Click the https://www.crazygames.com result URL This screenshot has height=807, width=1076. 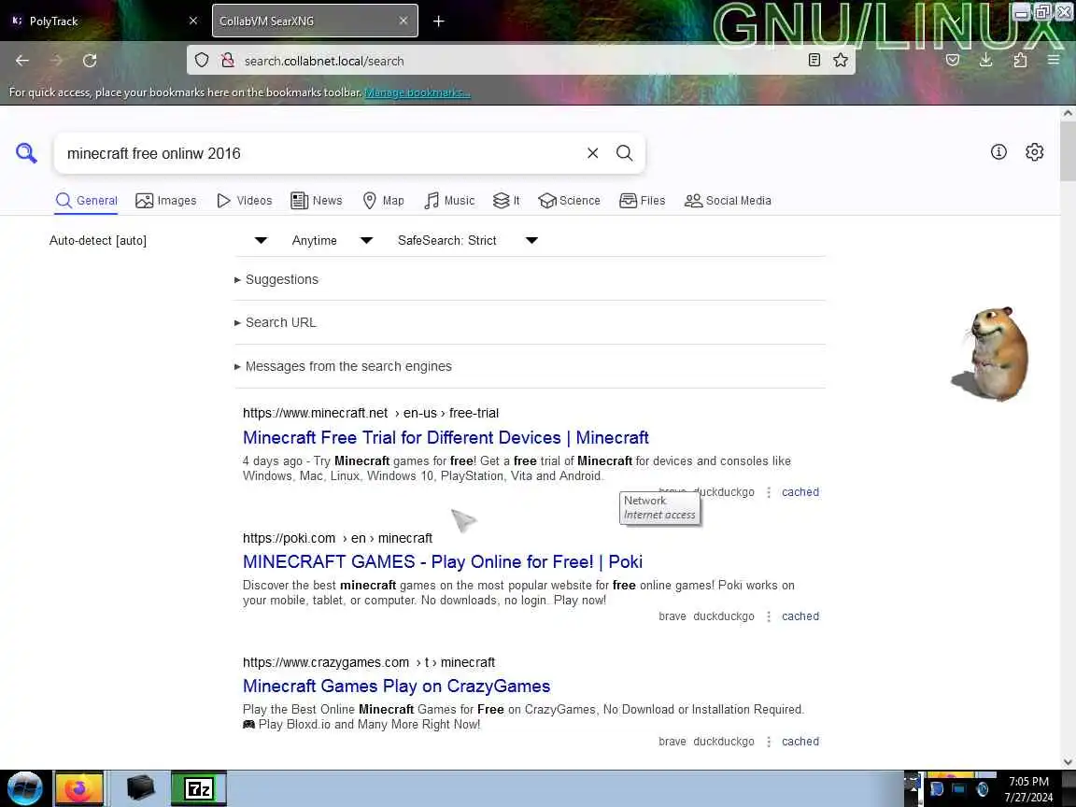click(369, 662)
